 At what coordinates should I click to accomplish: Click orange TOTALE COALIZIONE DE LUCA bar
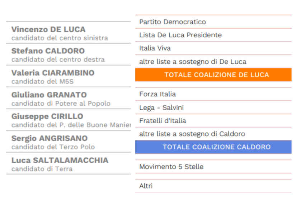coord(213,75)
